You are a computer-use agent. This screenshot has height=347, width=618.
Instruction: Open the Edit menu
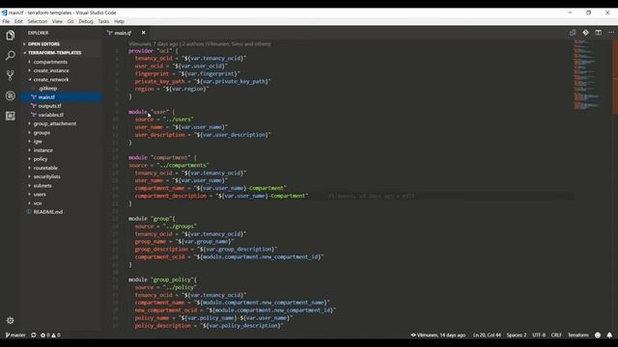[x=18, y=21]
